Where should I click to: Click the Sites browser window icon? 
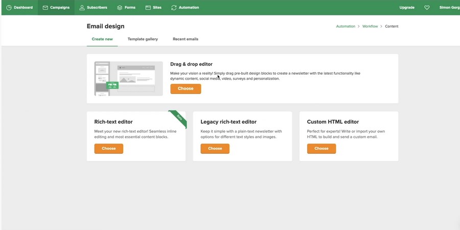148,8
